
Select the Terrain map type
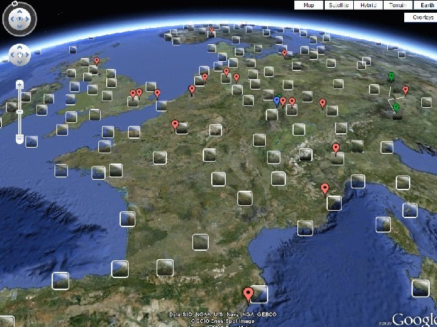pos(398,5)
